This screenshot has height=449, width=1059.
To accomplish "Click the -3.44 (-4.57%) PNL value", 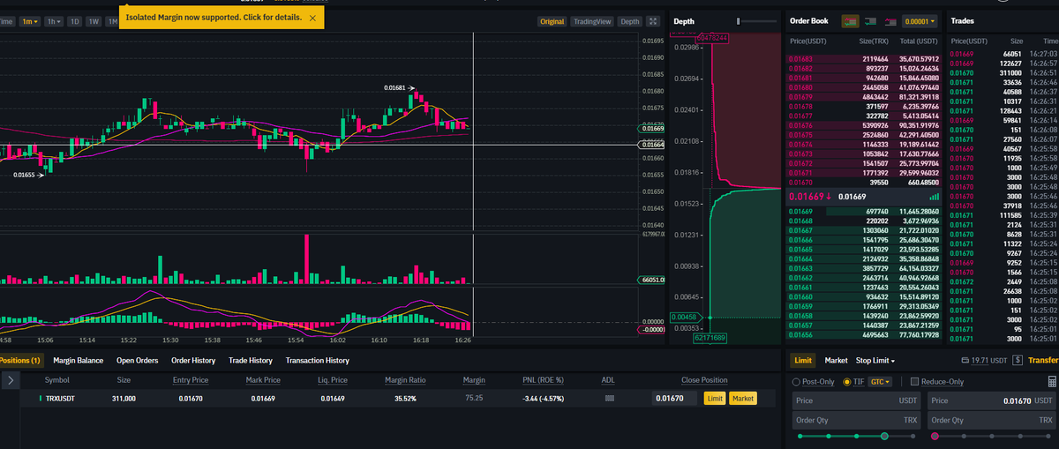I will [x=543, y=399].
